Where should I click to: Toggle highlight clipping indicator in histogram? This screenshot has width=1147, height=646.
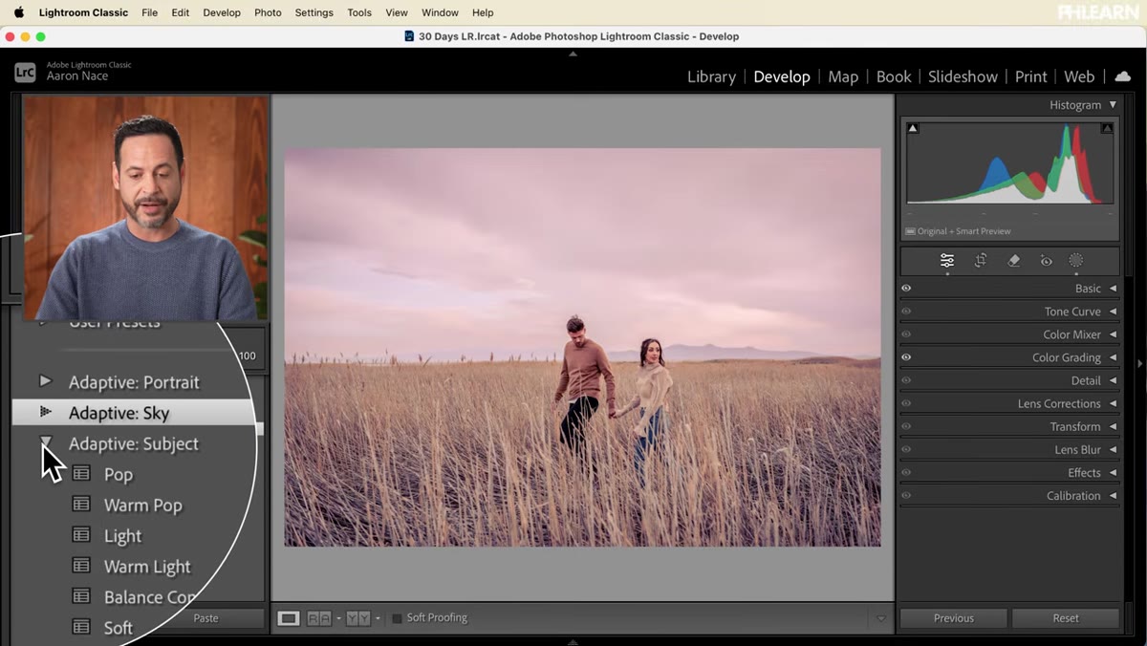tap(1107, 128)
